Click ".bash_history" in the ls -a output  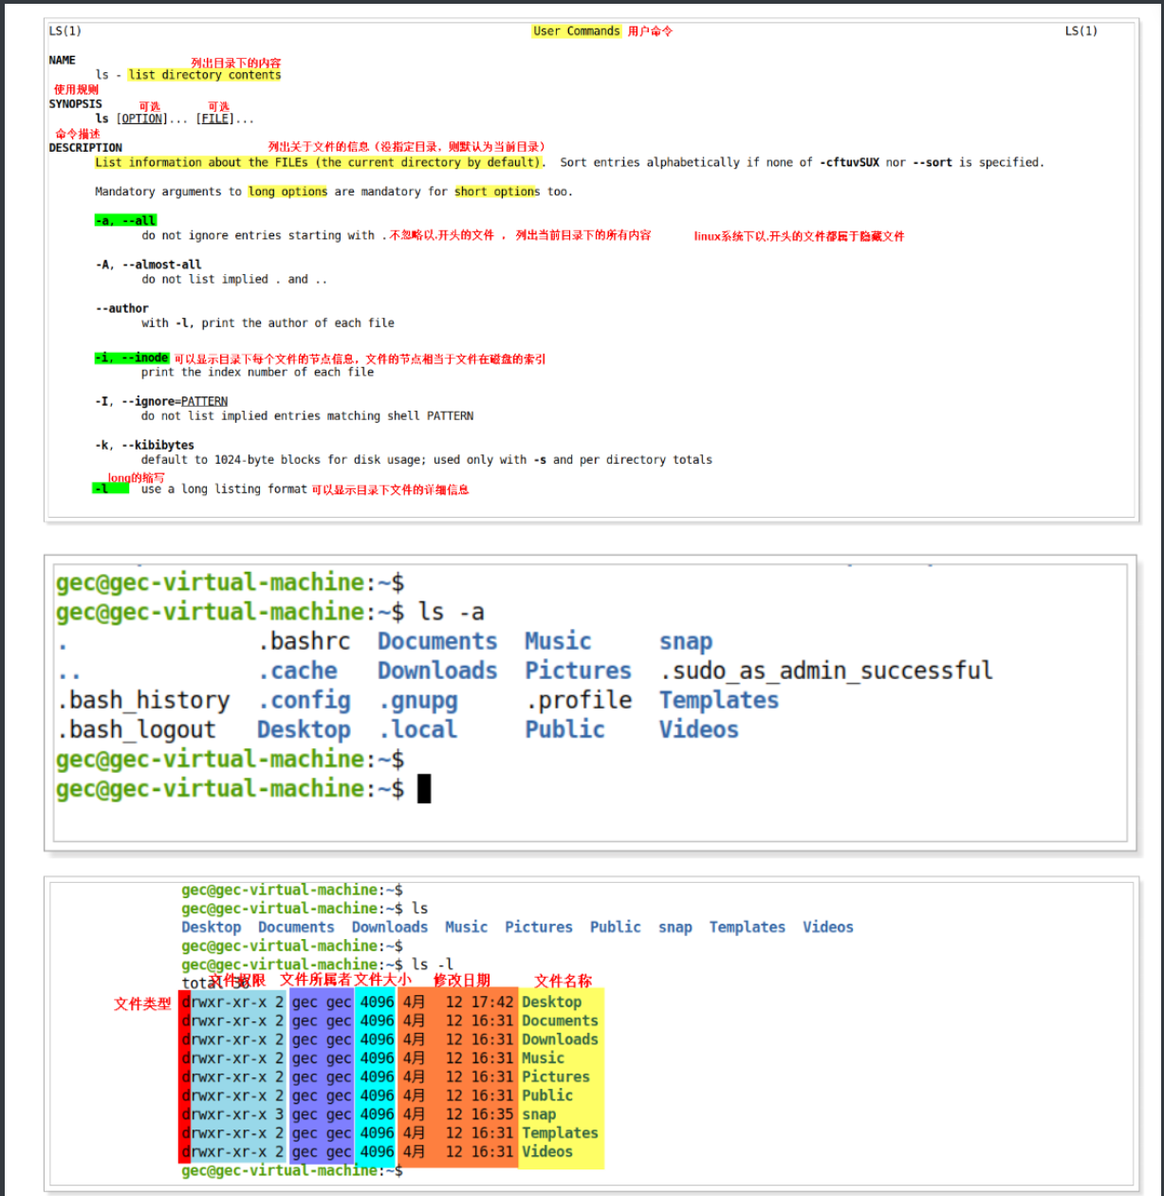click(143, 700)
